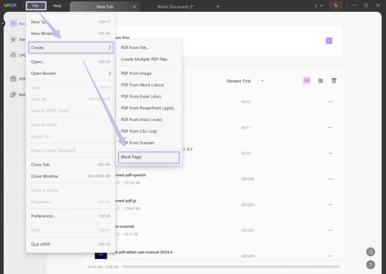Open the help question-mark icon
The width and height of the screenshot is (386, 274).
click(371, 265)
